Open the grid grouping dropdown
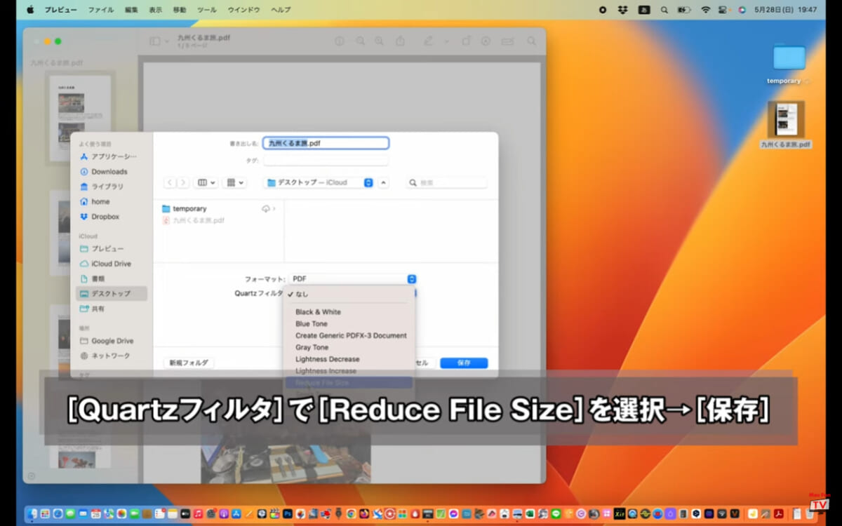The width and height of the screenshot is (842, 526). click(x=234, y=182)
